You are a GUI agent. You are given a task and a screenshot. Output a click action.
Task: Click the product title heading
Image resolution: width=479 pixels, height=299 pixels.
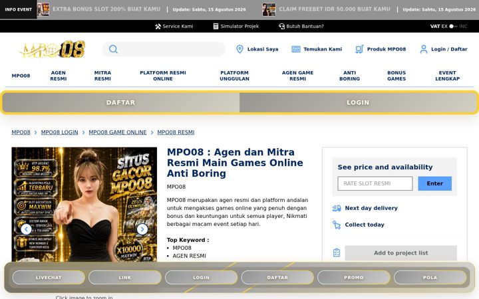pos(235,163)
